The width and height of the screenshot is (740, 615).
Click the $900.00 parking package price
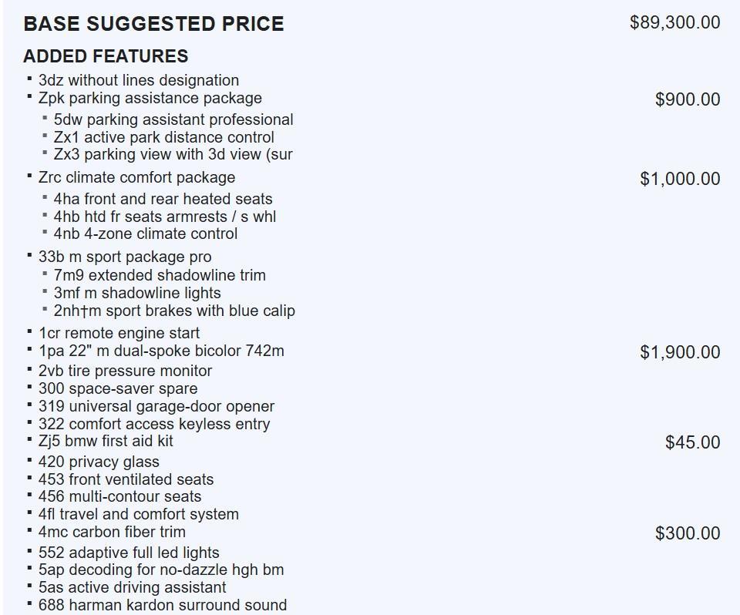687,99
